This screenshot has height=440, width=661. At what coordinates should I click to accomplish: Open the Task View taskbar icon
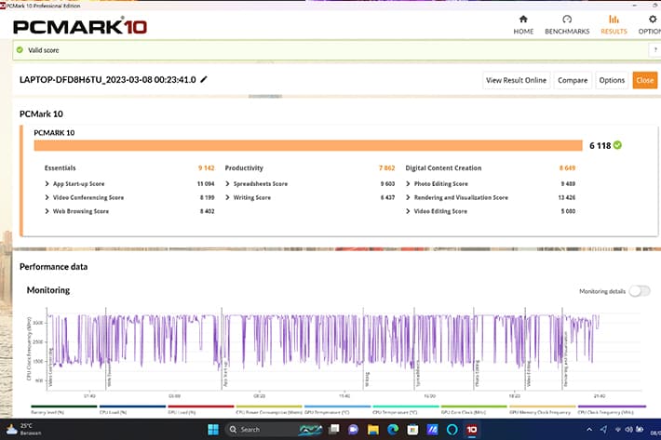tap(334, 430)
